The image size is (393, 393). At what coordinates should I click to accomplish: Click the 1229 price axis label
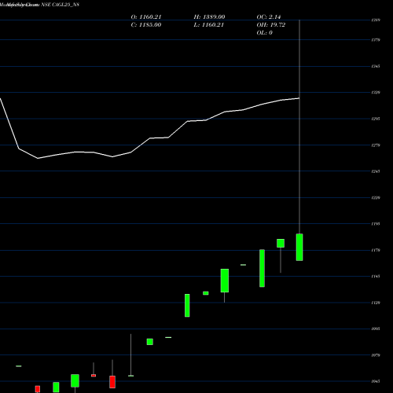click(376, 198)
